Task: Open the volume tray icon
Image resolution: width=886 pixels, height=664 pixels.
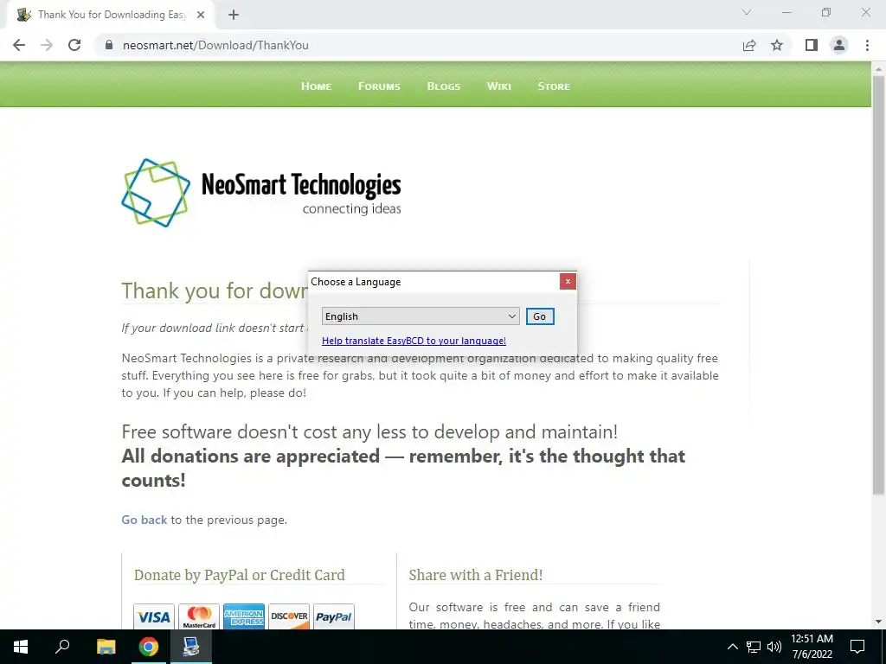Action: click(774, 647)
